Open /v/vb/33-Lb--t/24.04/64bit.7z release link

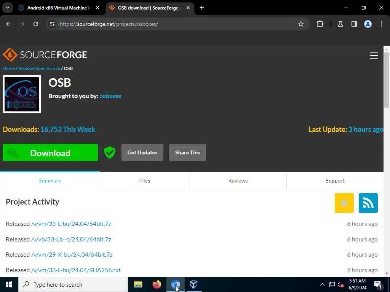click(x=71, y=240)
